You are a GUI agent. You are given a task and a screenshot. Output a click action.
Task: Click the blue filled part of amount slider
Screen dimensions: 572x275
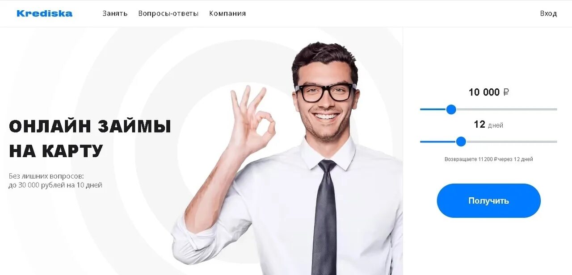pyautogui.click(x=433, y=109)
